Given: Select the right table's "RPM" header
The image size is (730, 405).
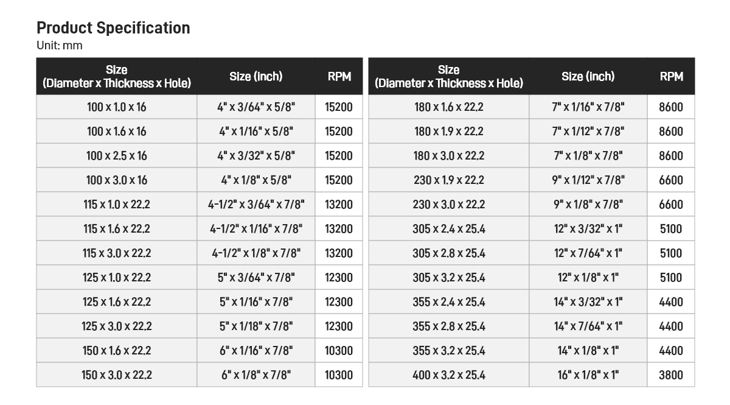Looking at the screenshot, I should click(671, 77).
